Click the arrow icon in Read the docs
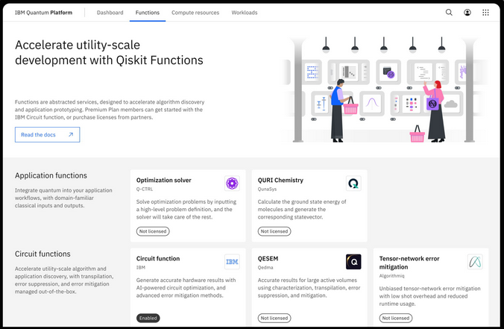 click(x=71, y=134)
